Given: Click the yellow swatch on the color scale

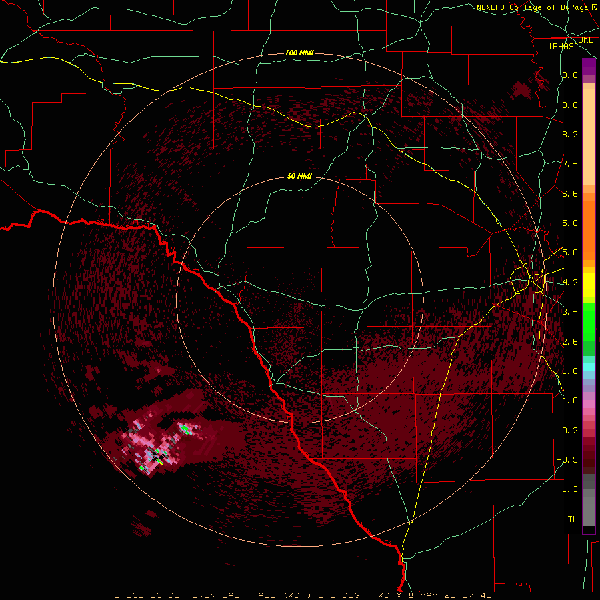Looking at the screenshot, I should click(589, 285).
